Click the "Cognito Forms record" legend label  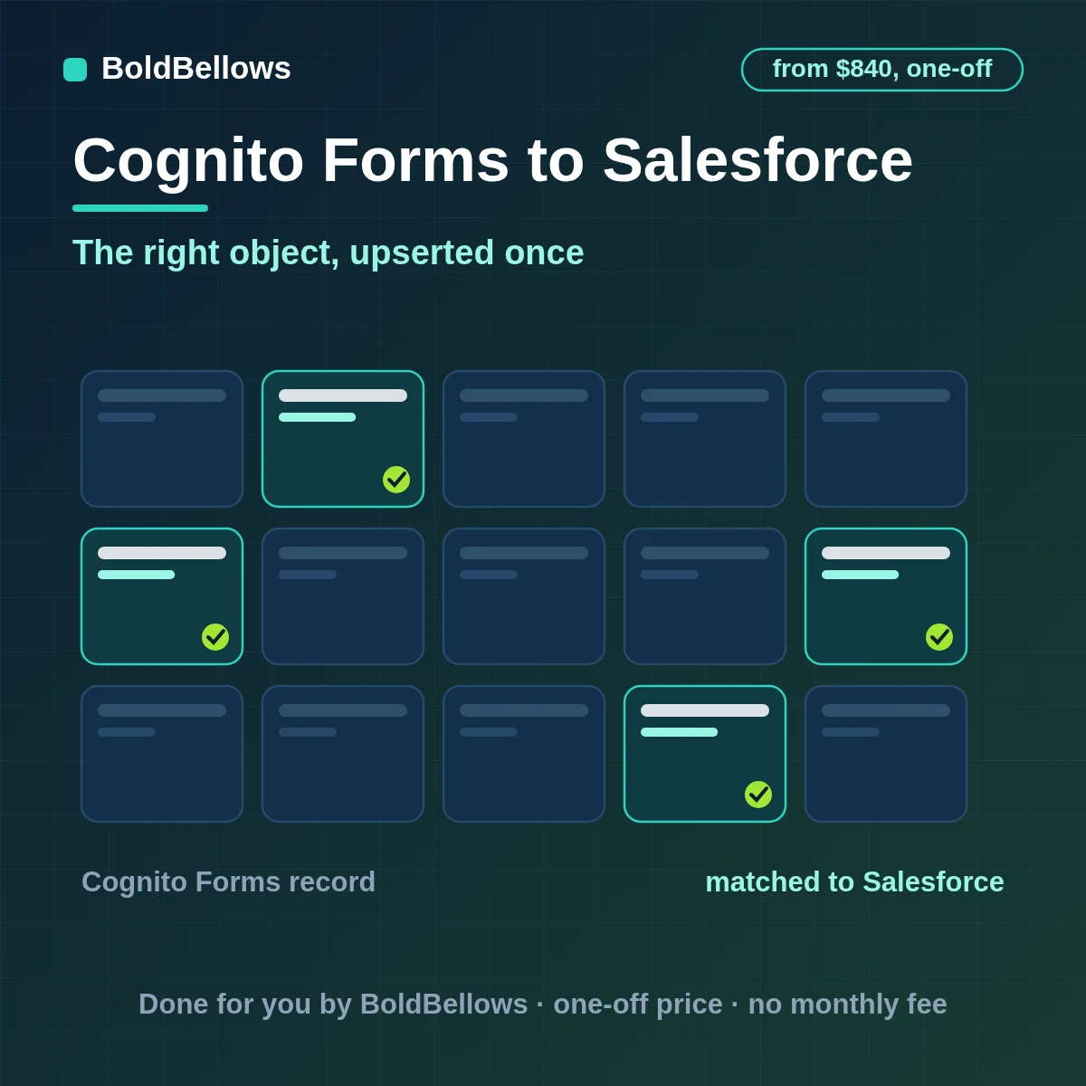[228, 882]
